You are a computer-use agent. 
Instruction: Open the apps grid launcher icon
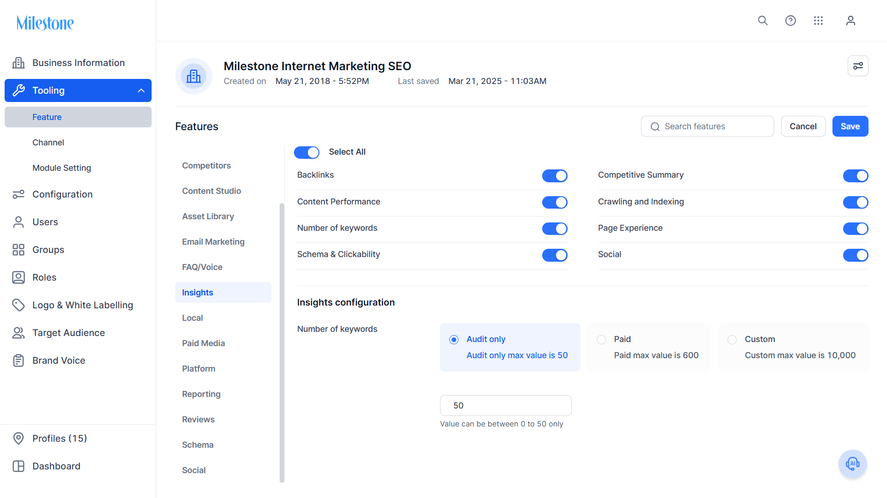(818, 21)
